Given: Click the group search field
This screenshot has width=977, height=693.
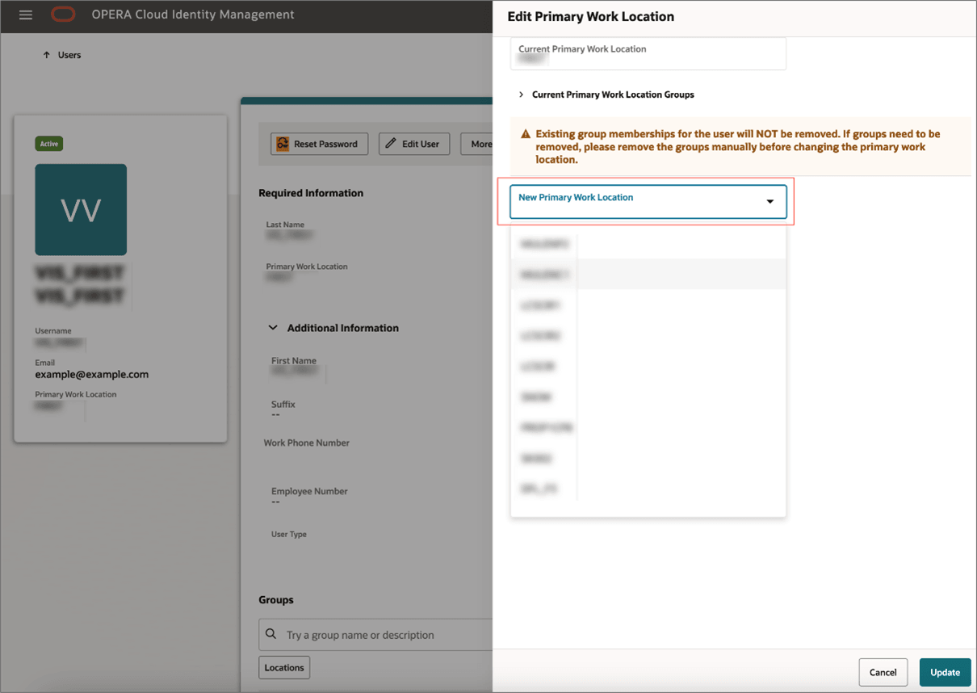Looking at the screenshot, I should coord(376,635).
